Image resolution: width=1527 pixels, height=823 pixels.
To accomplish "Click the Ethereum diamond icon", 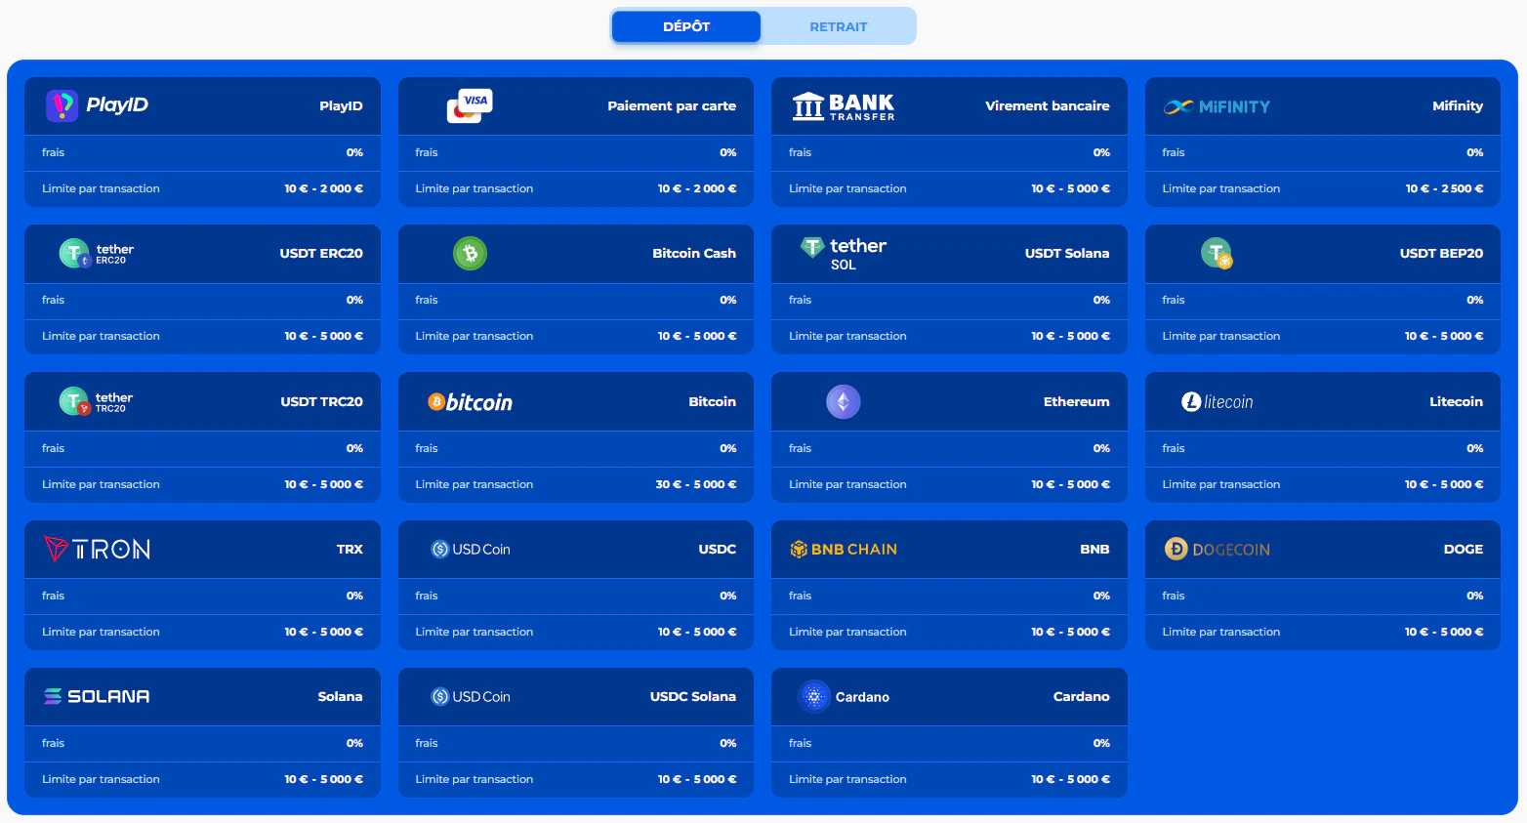I will coord(844,401).
